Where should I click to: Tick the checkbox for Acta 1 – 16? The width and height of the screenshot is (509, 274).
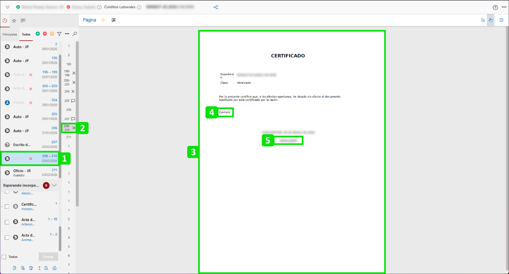coord(7,222)
